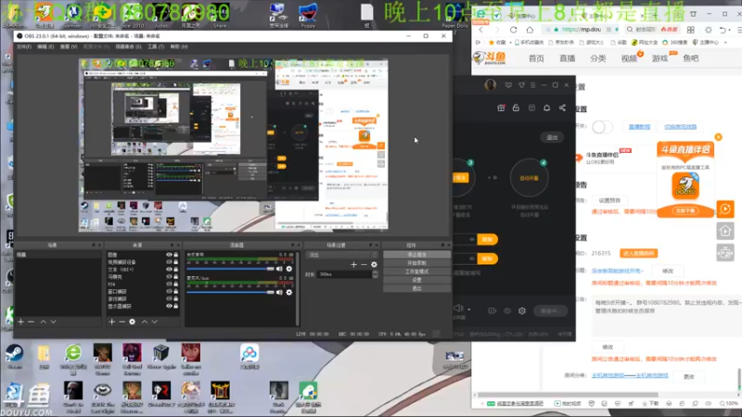Toggle visibility of 视频捕获设备 source
742x417 pixels.
click(x=169, y=262)
